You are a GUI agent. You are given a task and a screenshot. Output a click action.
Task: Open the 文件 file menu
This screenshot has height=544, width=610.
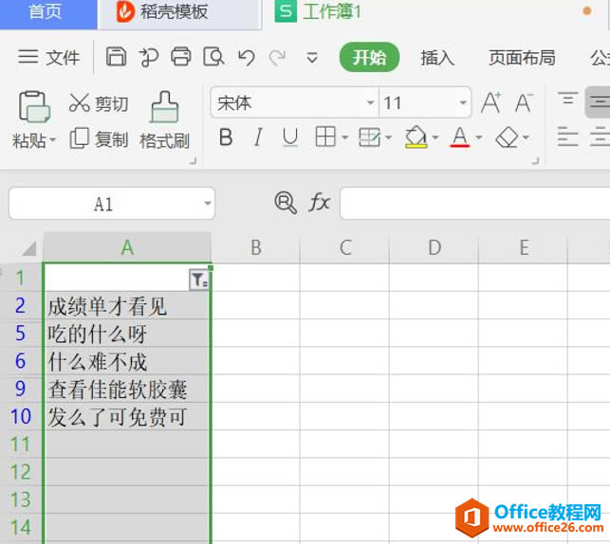click(48, 57)
